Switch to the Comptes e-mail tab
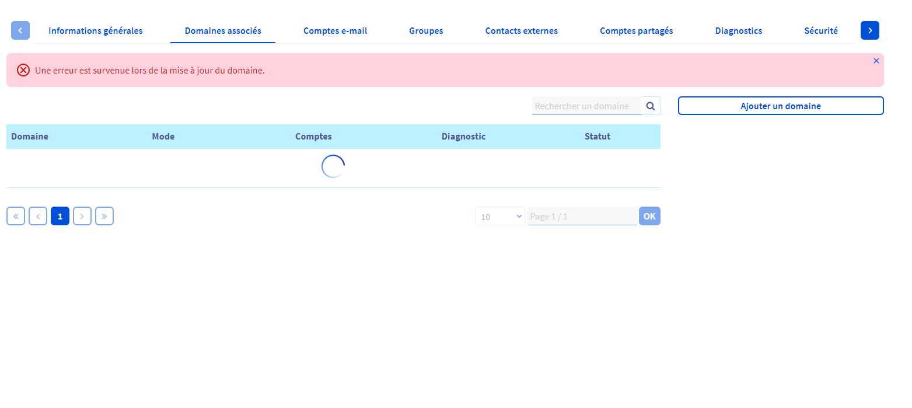The image size is (912, 408). [x=335, y=31]
